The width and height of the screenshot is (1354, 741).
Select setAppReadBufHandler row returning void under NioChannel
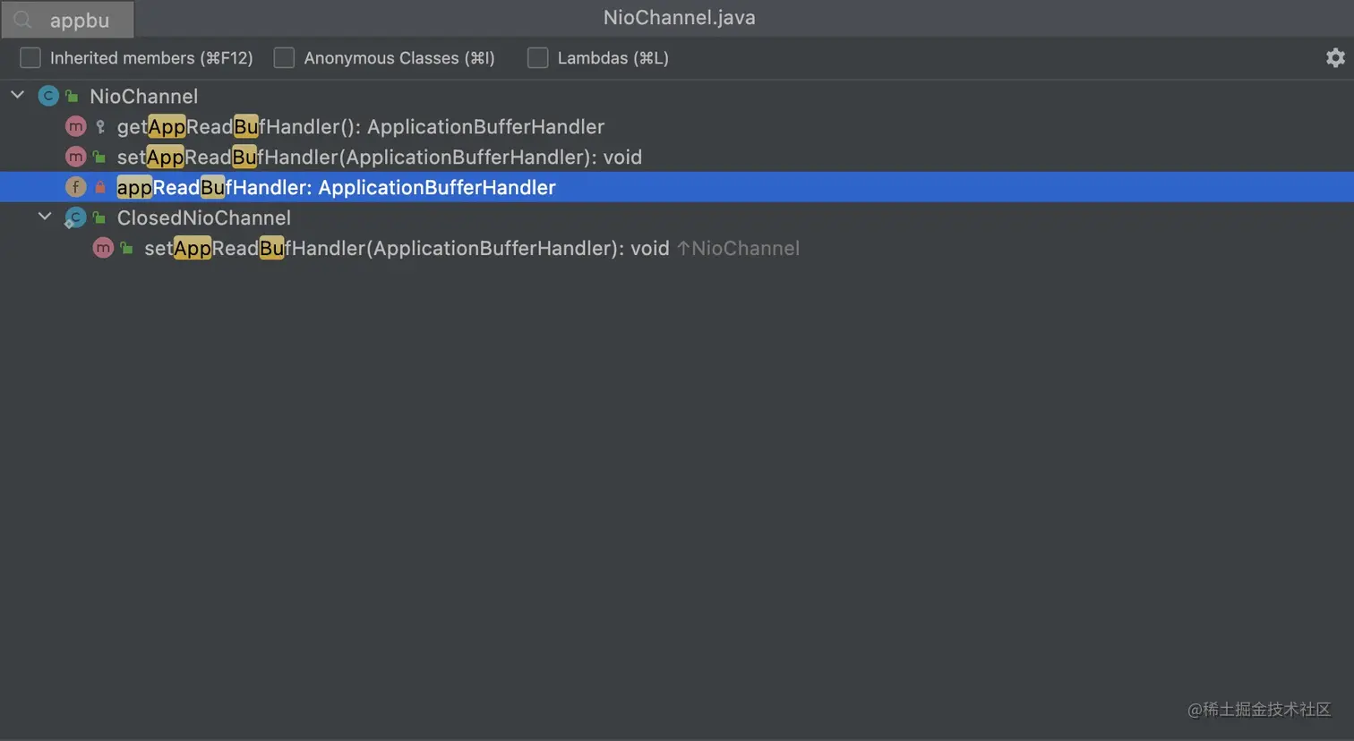[677, 157]
